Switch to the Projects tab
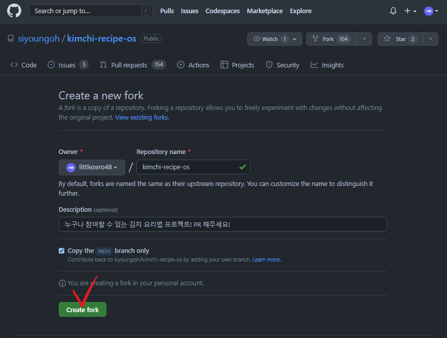This screenshot has width=447, height=338. 237,65
